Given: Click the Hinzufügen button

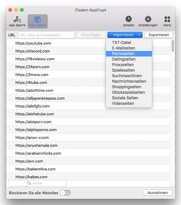Looking at the screenshot, I should pyautogui.click(x=91, y=35).
